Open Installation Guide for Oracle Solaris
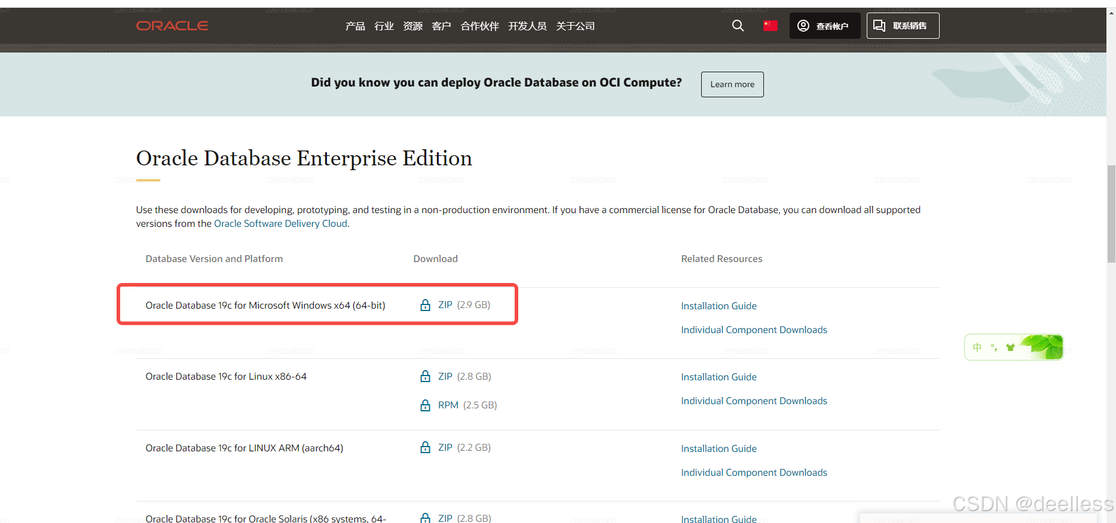Image resolution: width=1116 pixels, height=523 pixels. click(718, 519)
